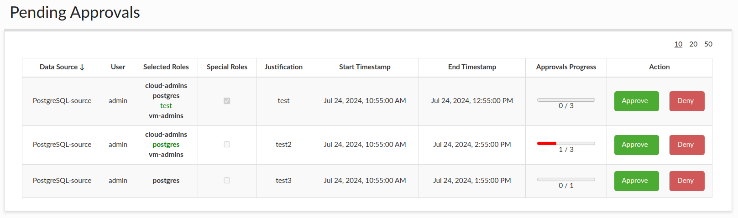Deny the test2 request
The height and width of the screenshot is (218, 738).
tap(686, 145)
